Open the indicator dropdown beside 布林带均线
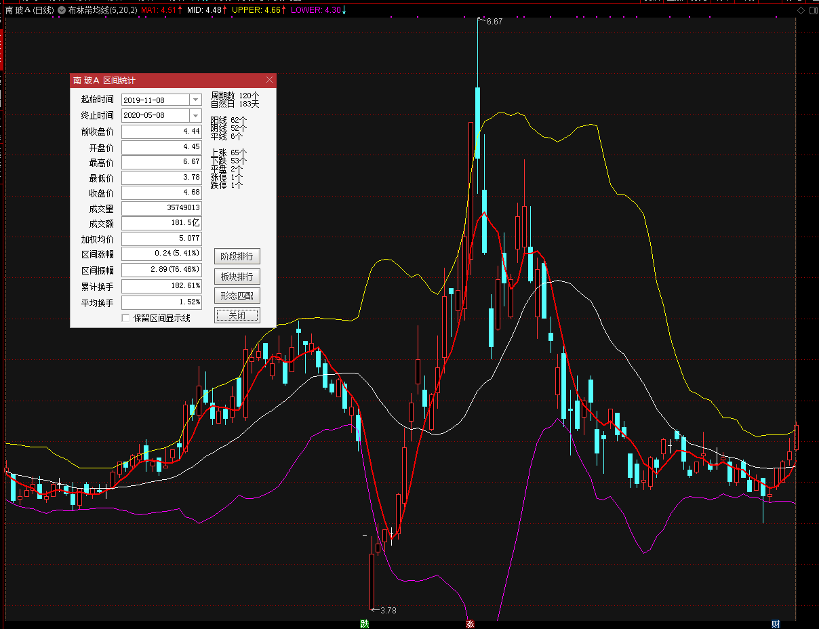The width and height of the screenshot is (819, 629). click(x=62, y=10)
